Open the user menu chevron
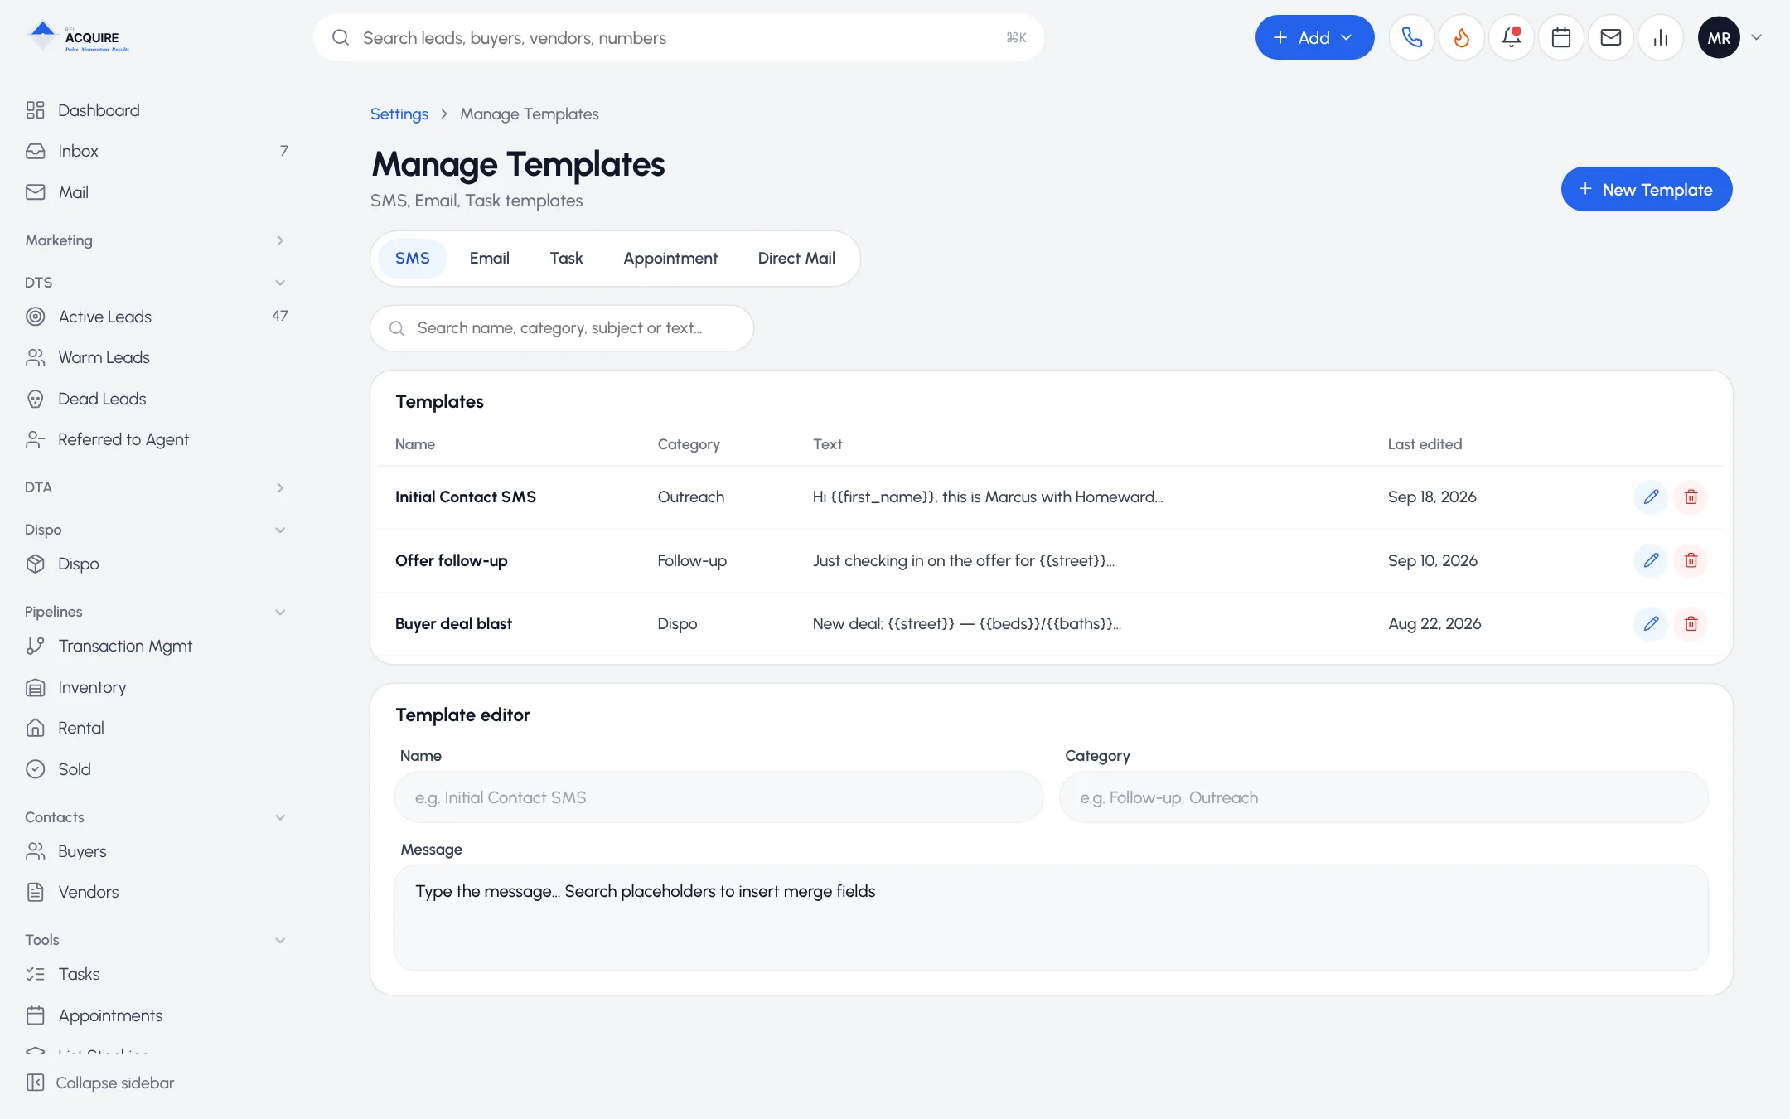The image size is (1790, 1119). pyautogui.click(x=1756, y=37)
